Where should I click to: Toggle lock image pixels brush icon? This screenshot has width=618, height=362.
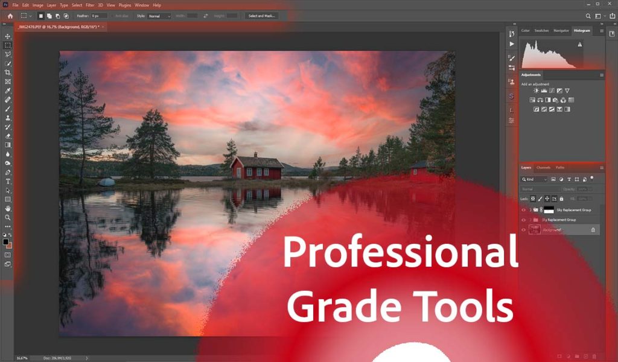[x=540, y=199]
